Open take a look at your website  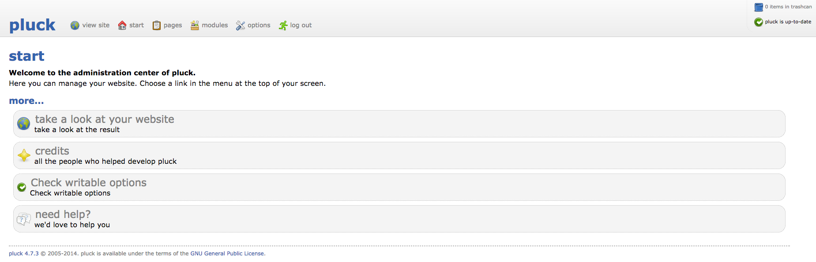105,119
